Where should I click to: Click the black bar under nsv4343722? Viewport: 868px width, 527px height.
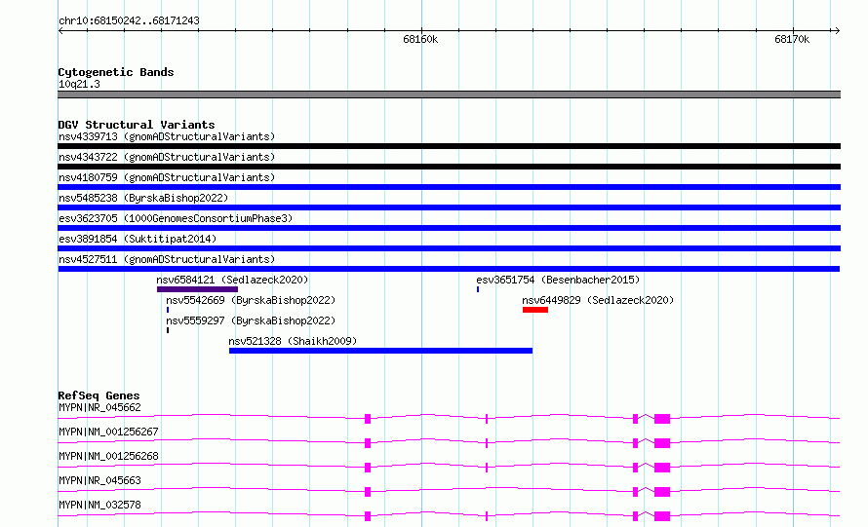tap(449, 167)
